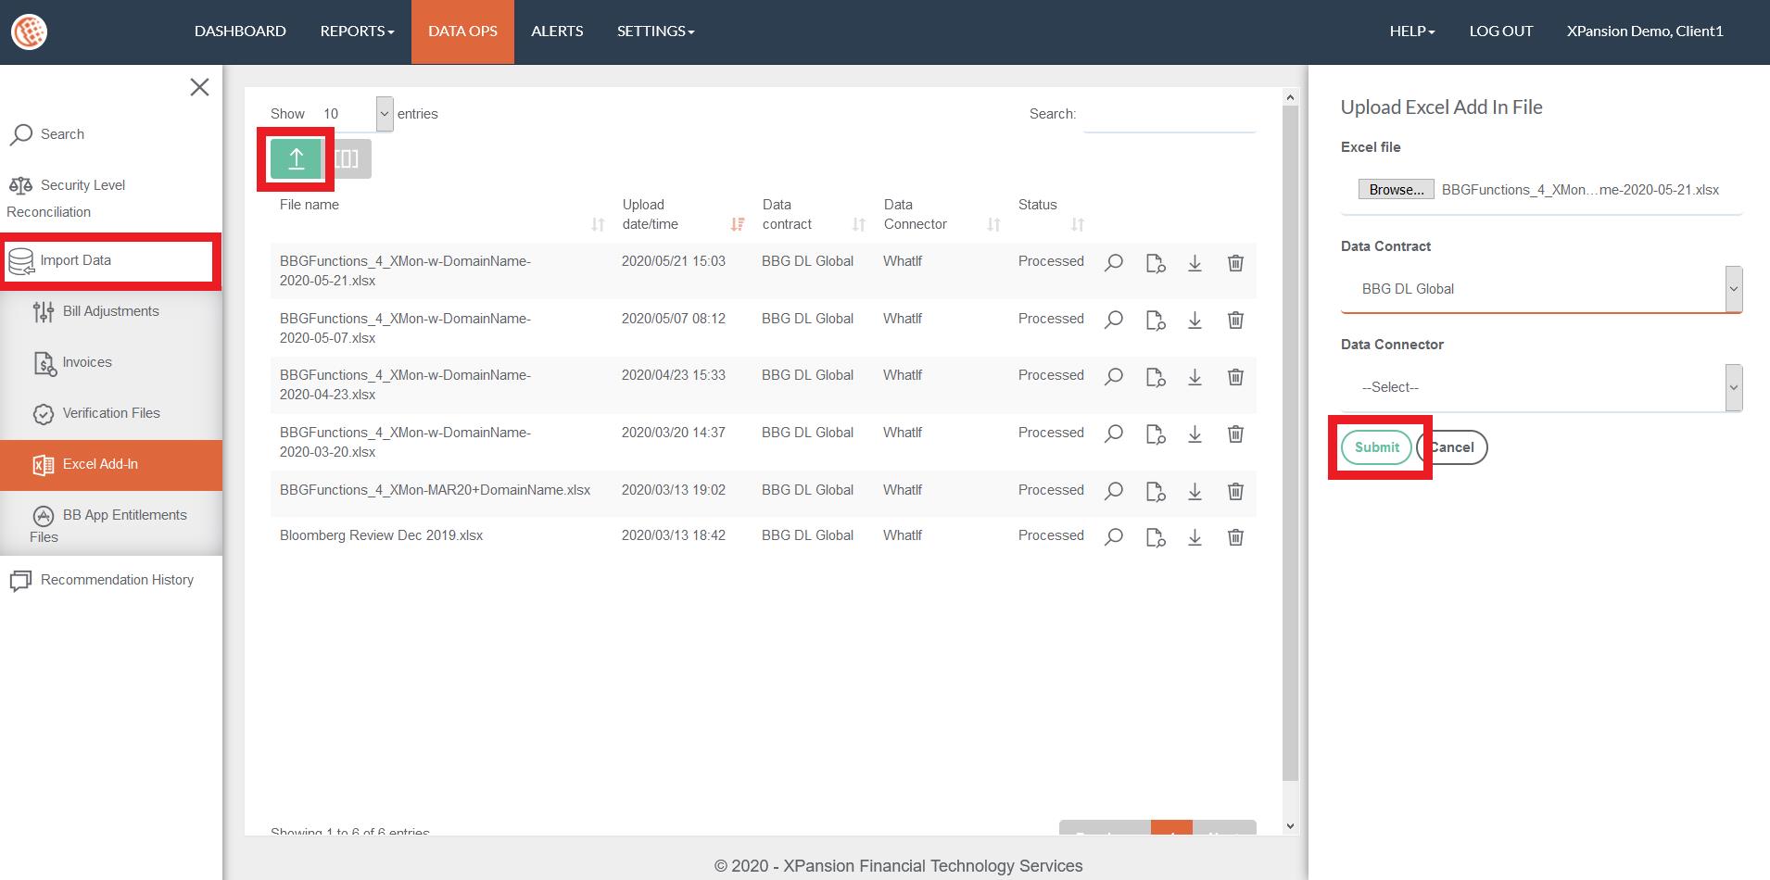
Task: Open the Data Connector select dropdown
Action: click(1540, 387)
